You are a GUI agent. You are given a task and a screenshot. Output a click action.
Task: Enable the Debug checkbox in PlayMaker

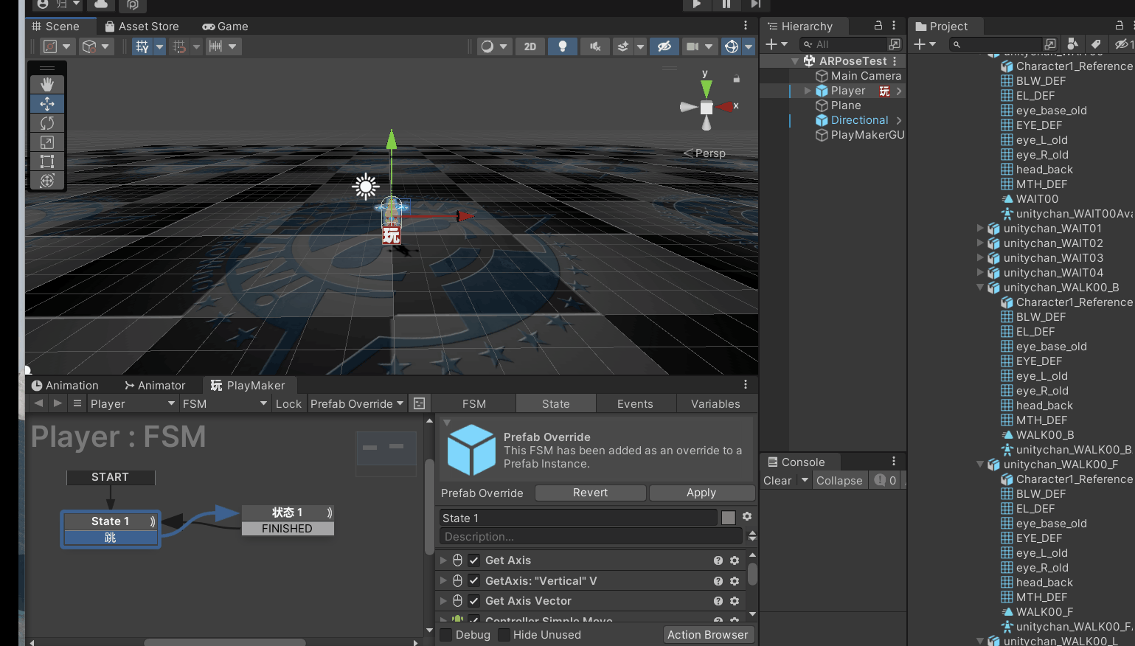[445, 634]
